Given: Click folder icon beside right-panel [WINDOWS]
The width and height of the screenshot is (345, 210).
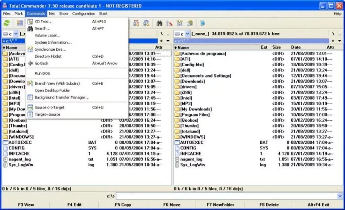Looking at the screenshot, I should 177,137.
